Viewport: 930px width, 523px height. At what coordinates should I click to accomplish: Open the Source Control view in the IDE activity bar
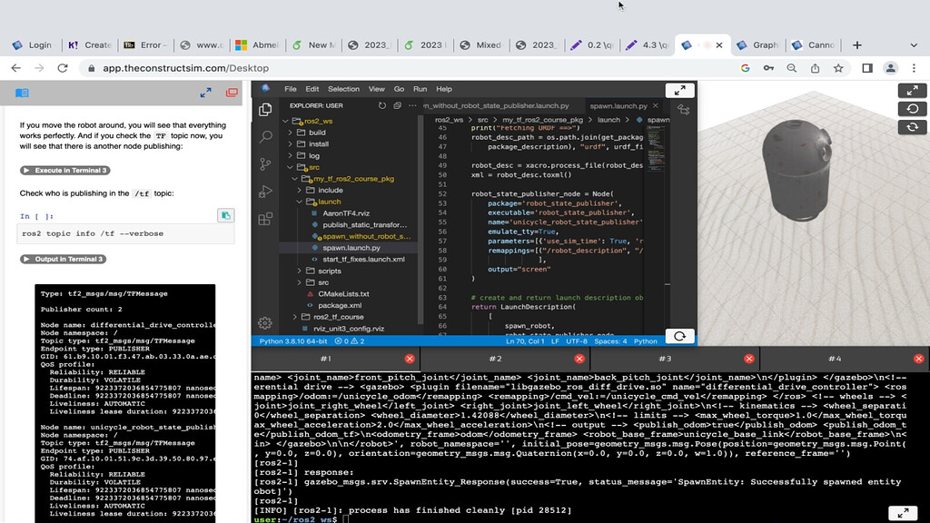coord(265,163)
